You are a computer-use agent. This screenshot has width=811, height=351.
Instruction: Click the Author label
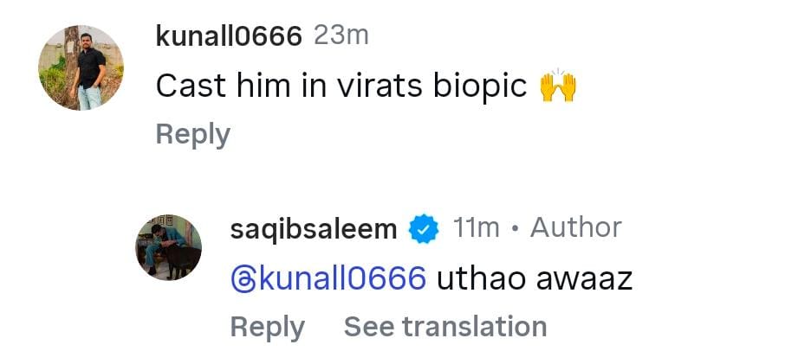(575, 227)
